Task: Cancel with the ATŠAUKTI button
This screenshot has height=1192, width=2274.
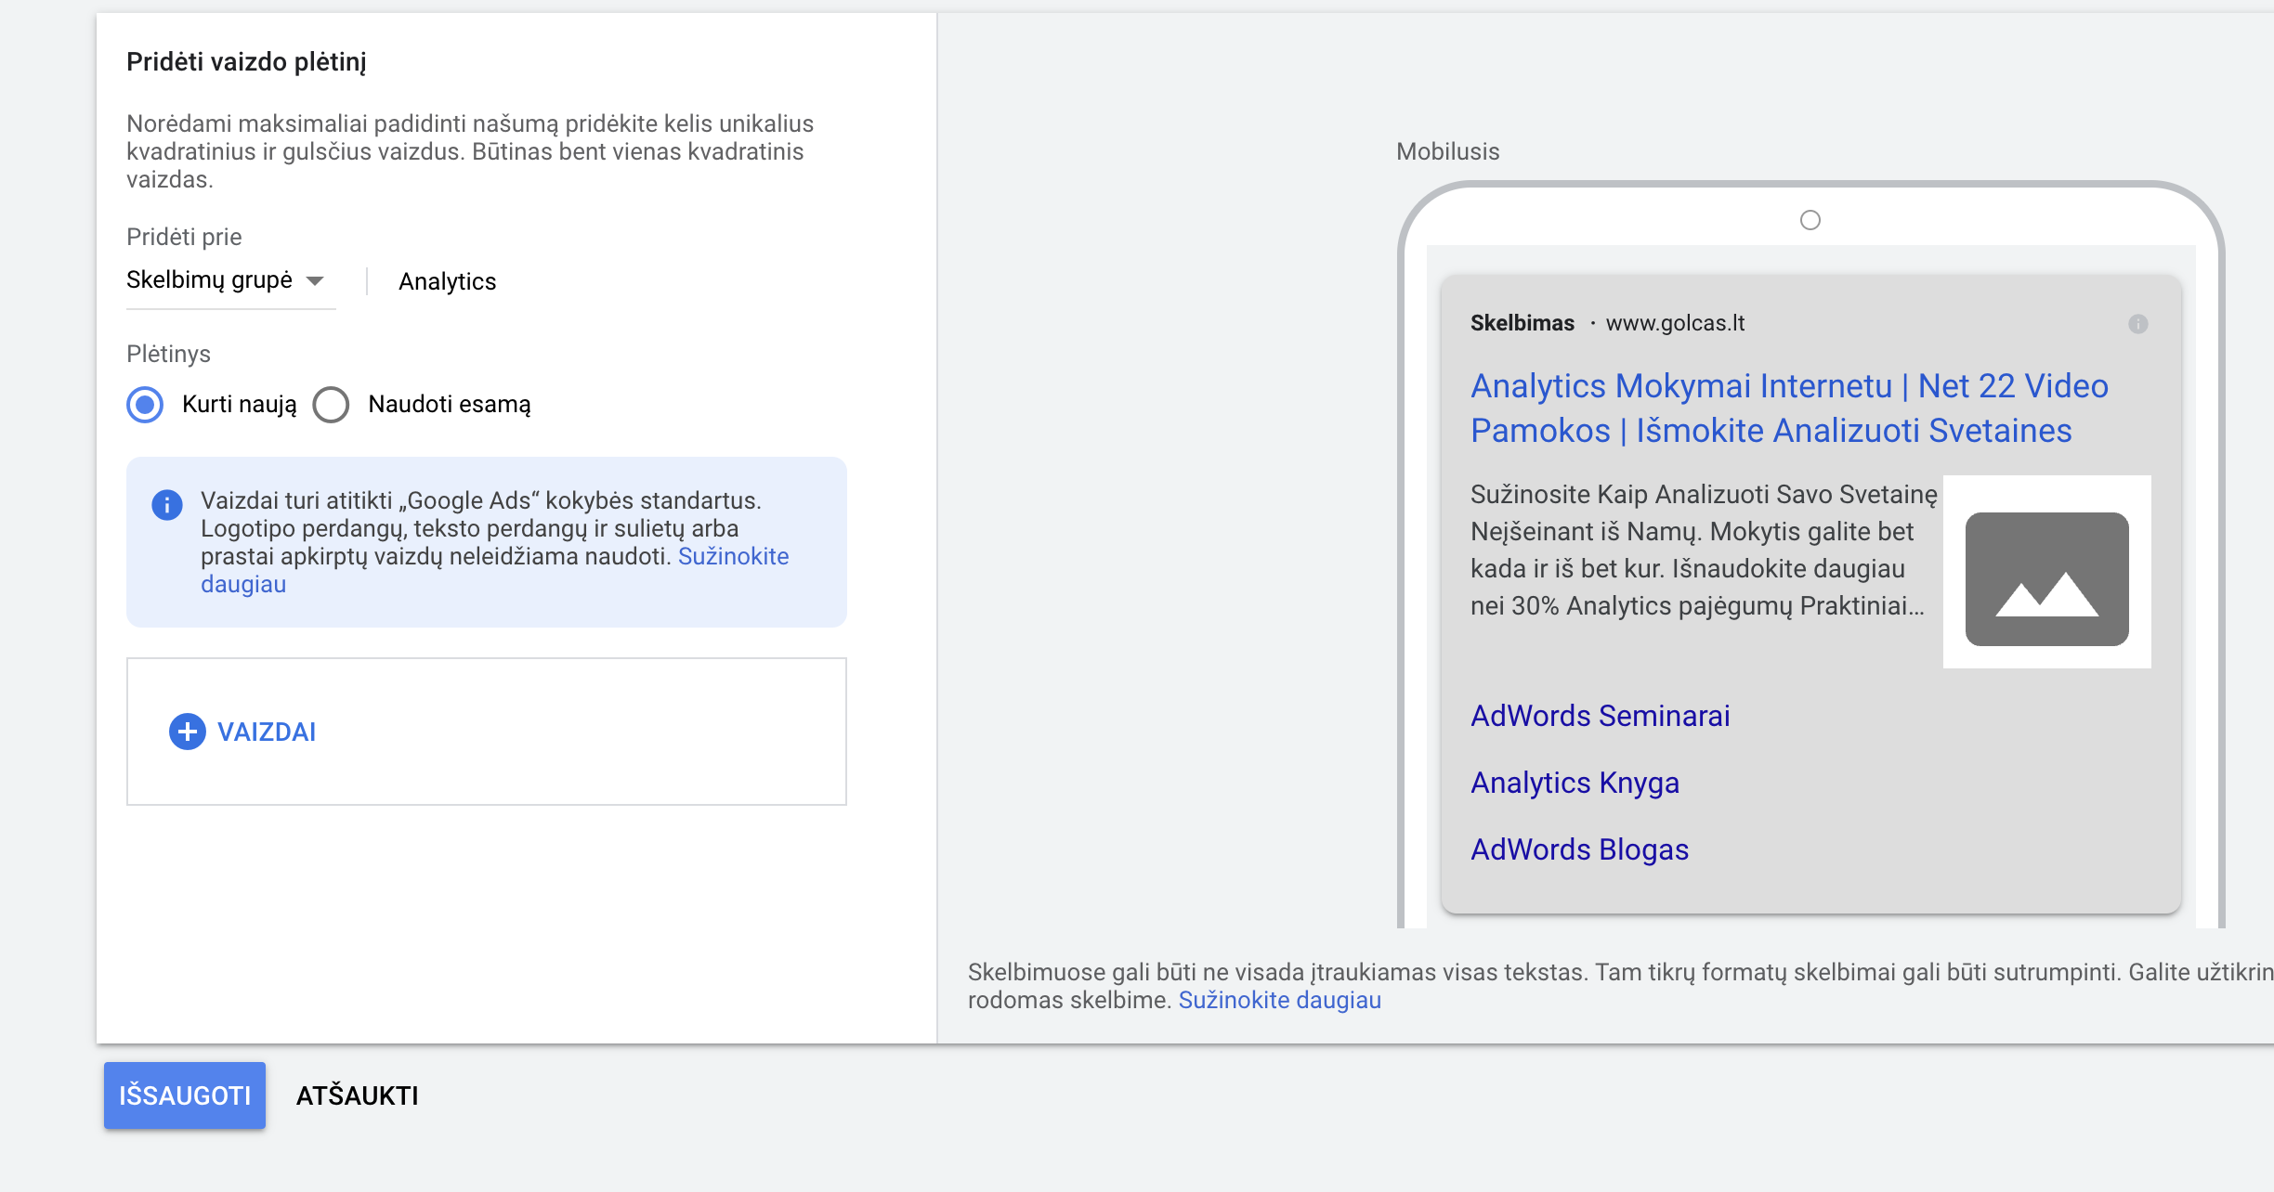Action: tap(358, 1095)
